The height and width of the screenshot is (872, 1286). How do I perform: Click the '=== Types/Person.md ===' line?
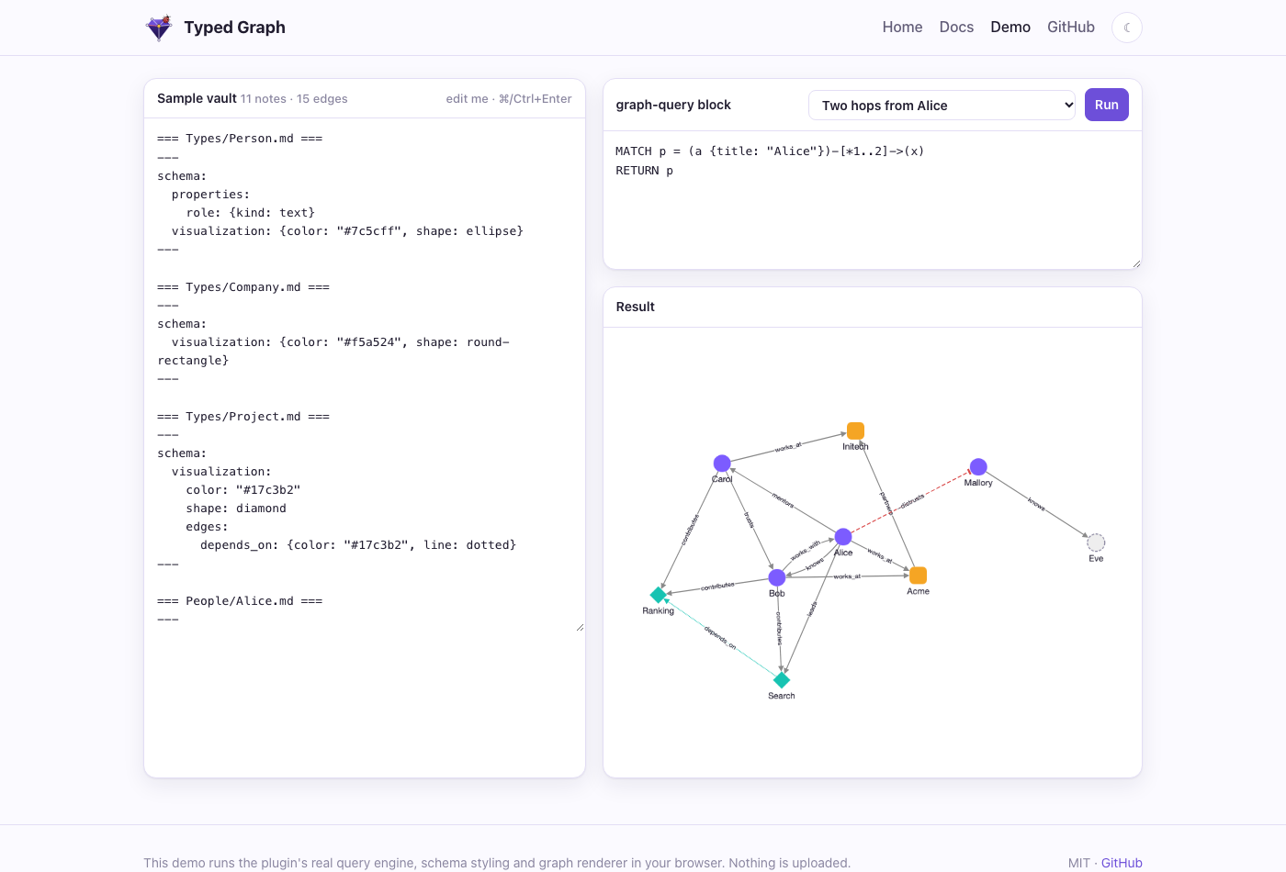240,139
